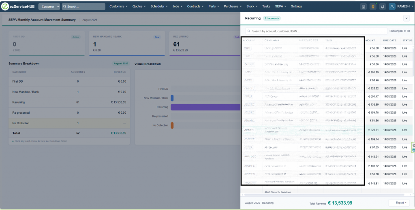Click Total Revenue € 13,533.99 in footer
This screenshot has width=415, height=210.
(x=331, y=203)
